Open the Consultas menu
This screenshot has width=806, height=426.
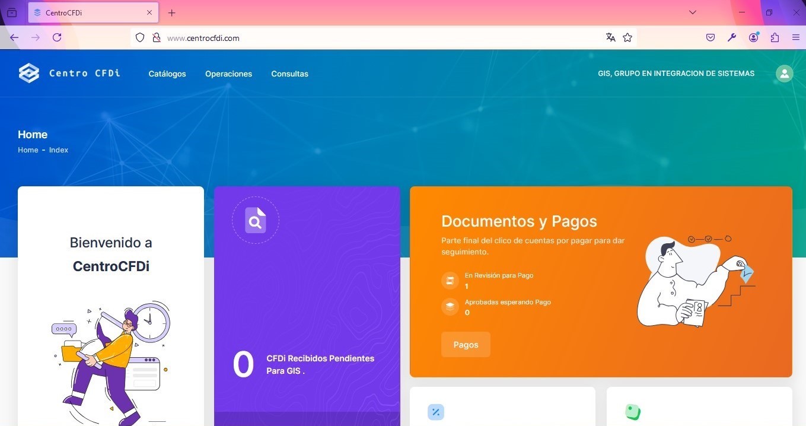[x=289, y=74]
